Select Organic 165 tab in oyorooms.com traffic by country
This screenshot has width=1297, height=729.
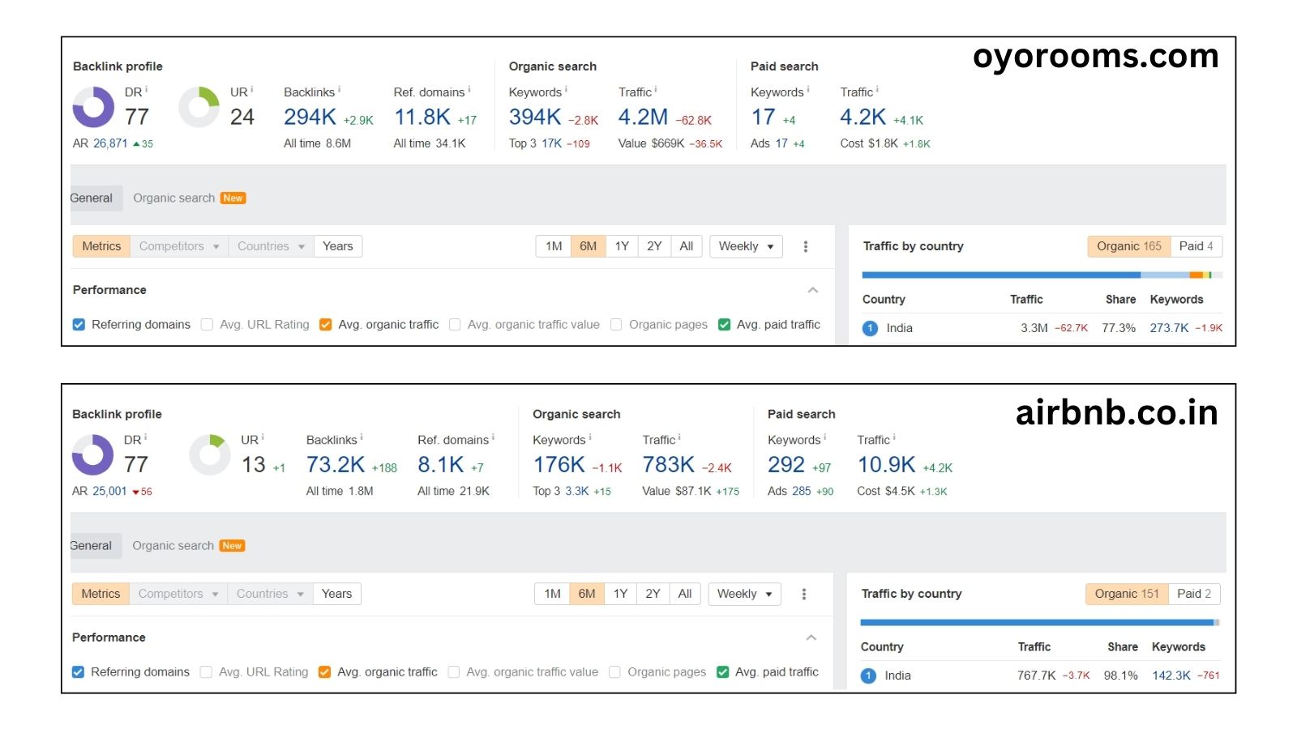[1129, 246]
